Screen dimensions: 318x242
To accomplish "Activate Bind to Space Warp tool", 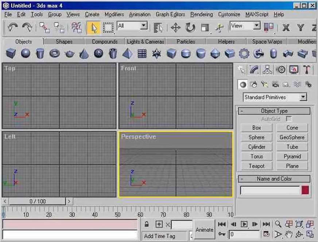I will (77, 27).
